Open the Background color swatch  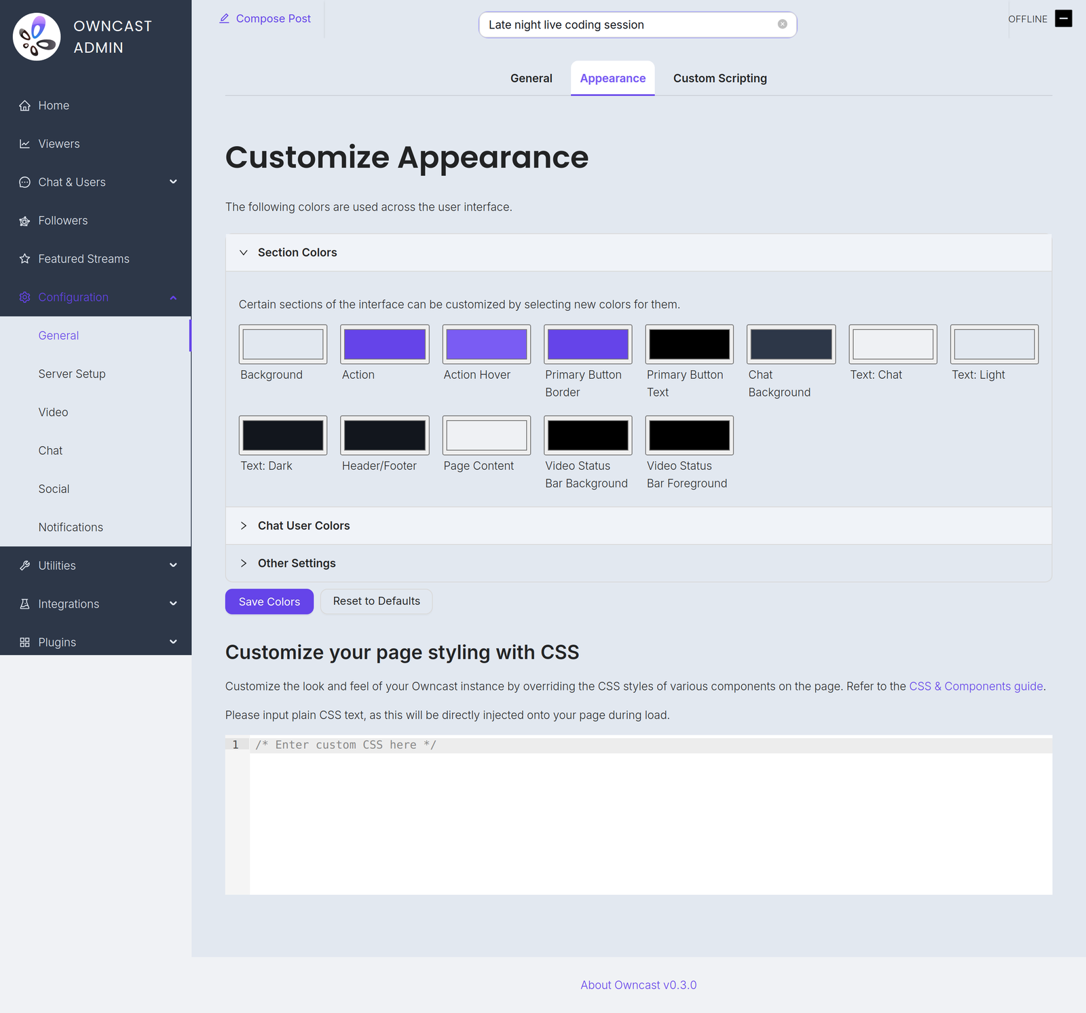283,344
